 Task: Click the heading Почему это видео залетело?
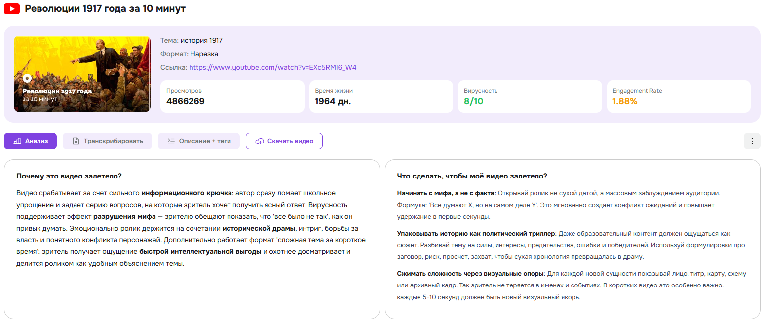69,176
